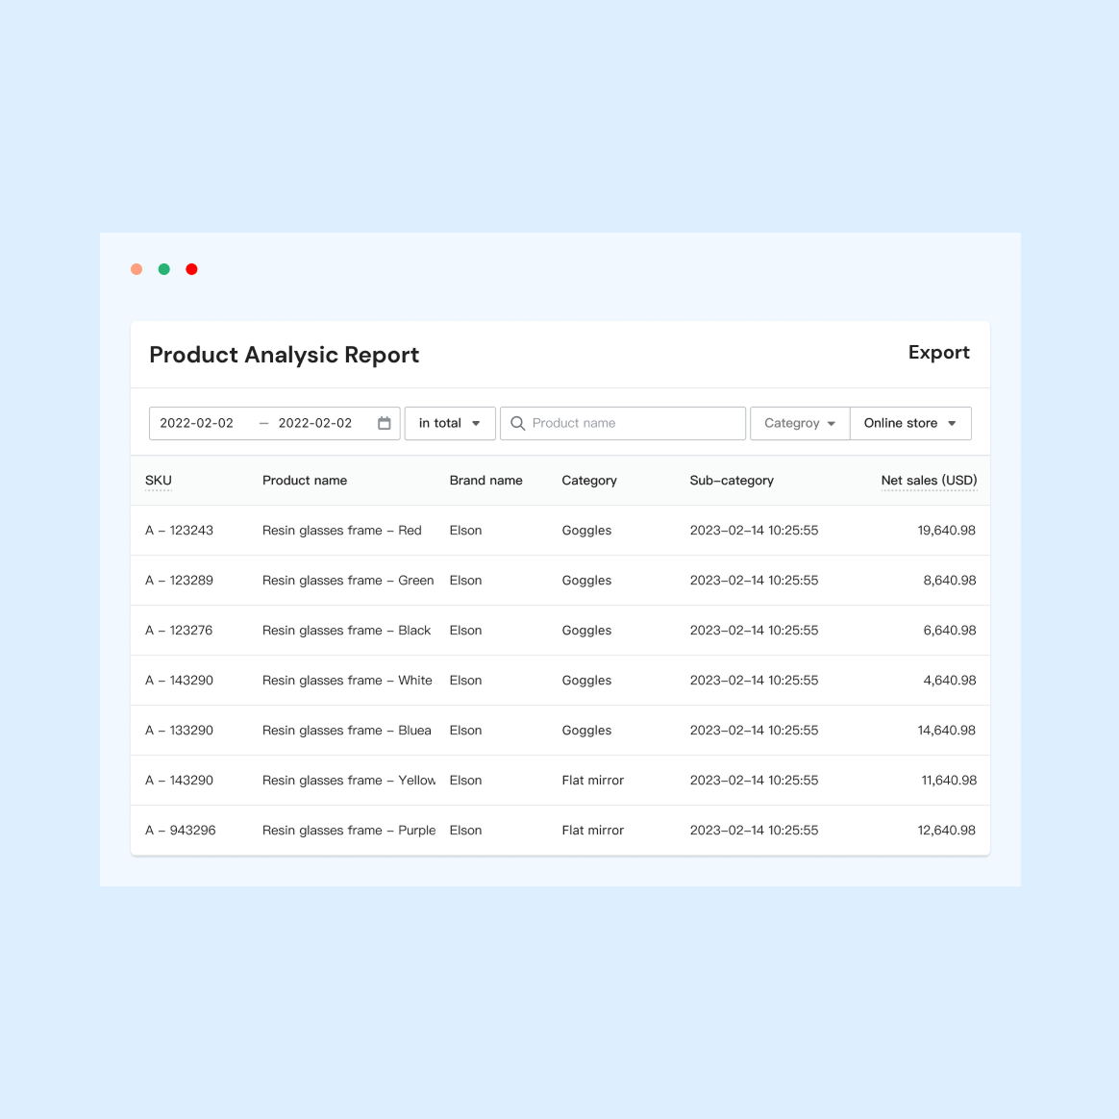Click Elson in the Green frame row

coord(465,581)
